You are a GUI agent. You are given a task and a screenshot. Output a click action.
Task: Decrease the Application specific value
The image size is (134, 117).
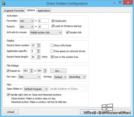point(39,52)
